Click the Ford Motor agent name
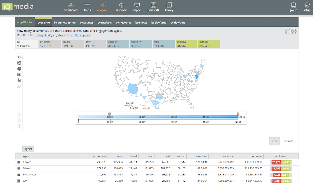The height and width of the screenshot is (183, 313). [x=30, y=175]
